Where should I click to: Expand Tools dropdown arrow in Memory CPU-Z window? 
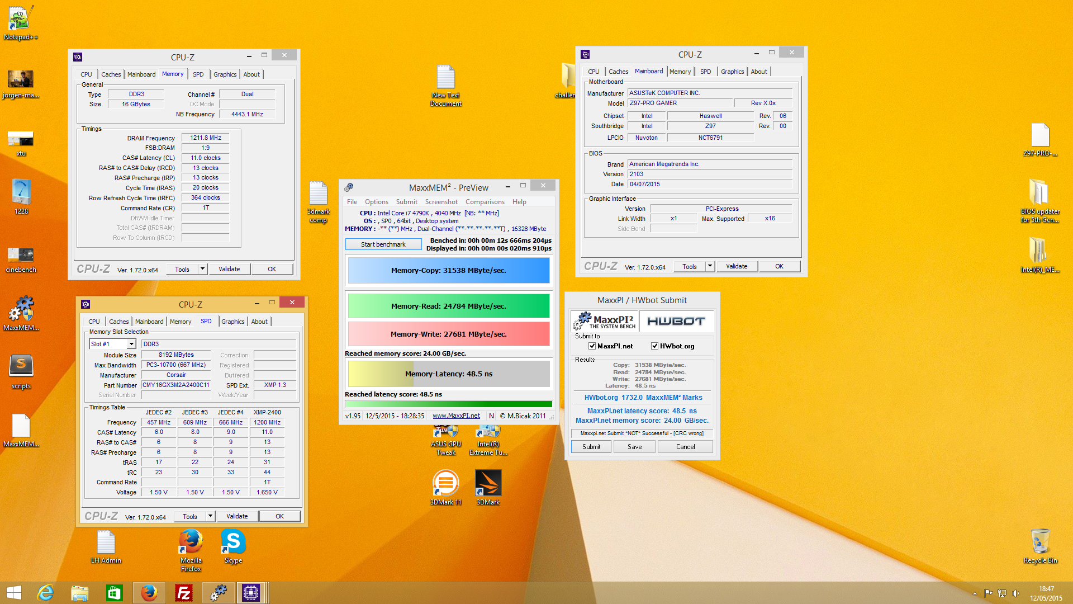pyautogui.click(x=202, y=269)
